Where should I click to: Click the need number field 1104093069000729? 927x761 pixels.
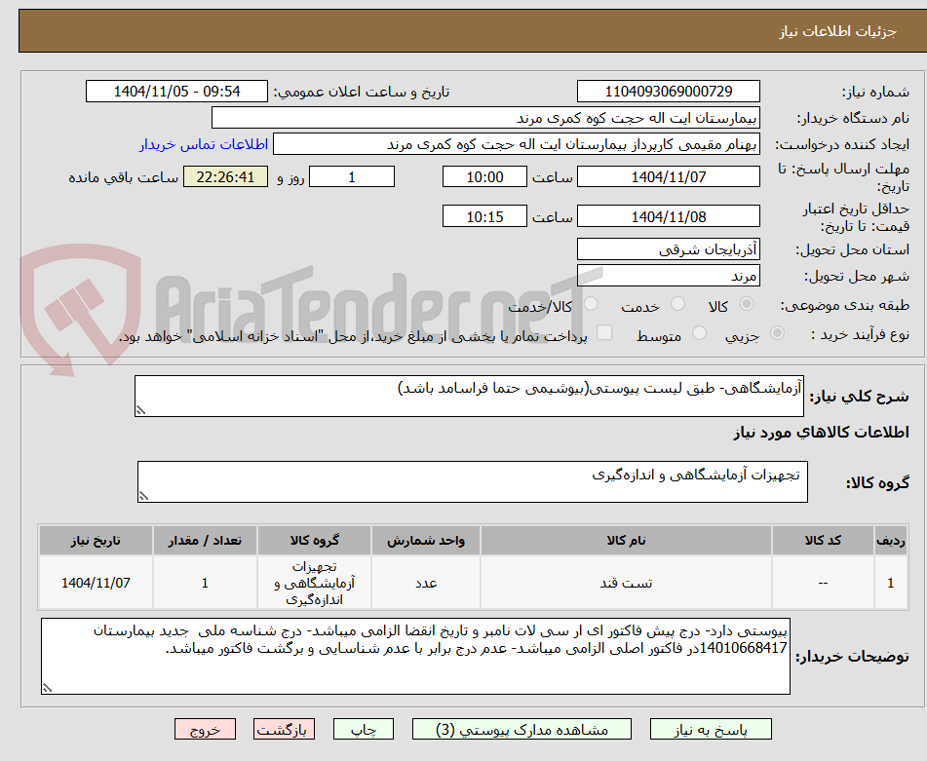pyautogui.click(x=669, y=91)
